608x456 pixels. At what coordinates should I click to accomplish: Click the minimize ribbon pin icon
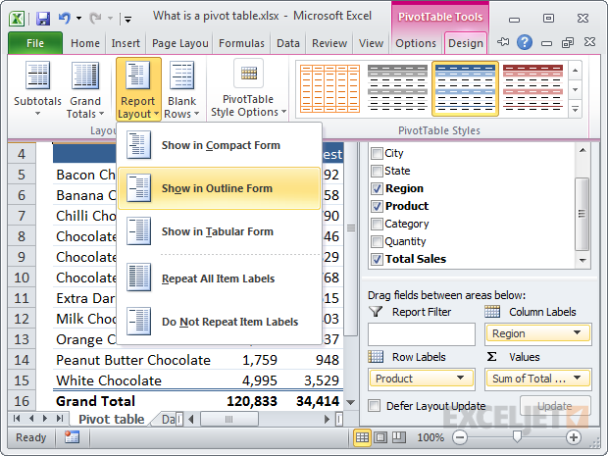pos(504,42)
